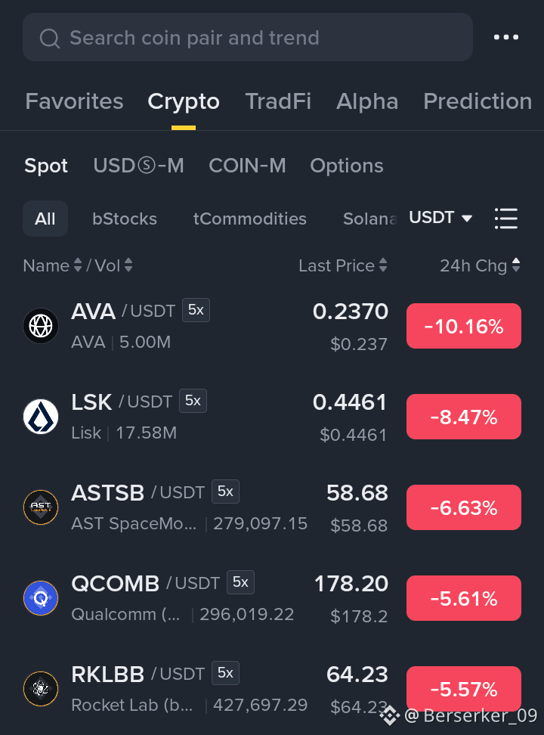Switch to the USDⓈ-M tab
This screenshot has height=735, width=544.
click(139, 166)
